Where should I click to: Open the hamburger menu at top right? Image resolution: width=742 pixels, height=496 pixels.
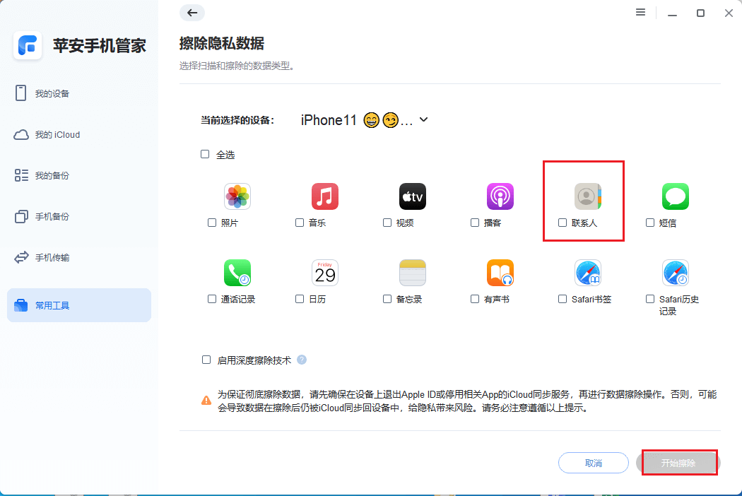click(x=640, y=13)
